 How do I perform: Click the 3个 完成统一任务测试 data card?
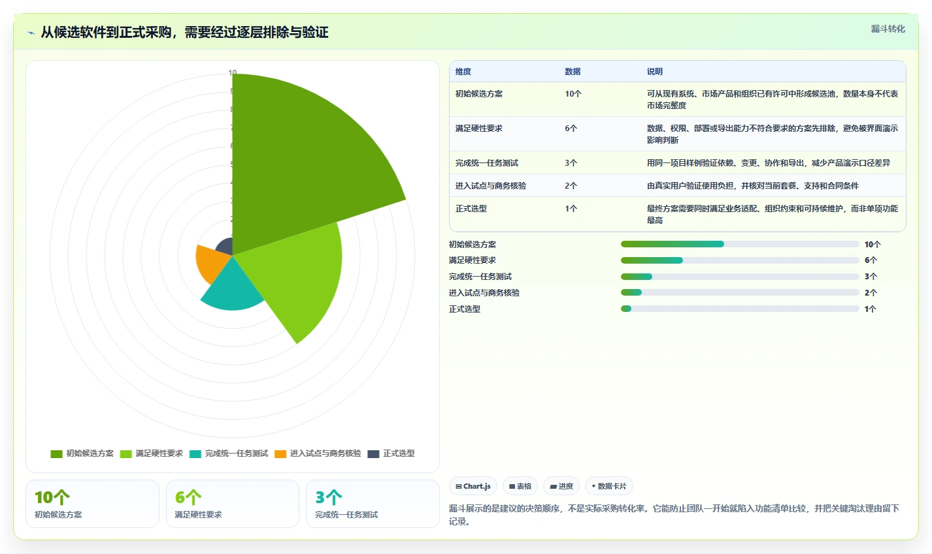click(373, 504)
